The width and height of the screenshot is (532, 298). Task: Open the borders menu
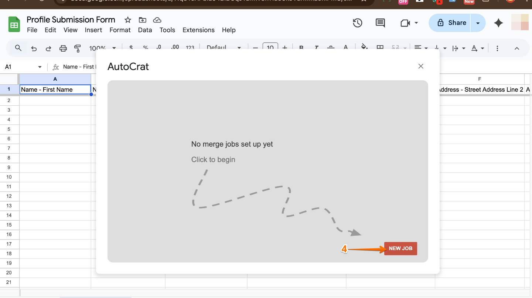(x=380, y=48)
